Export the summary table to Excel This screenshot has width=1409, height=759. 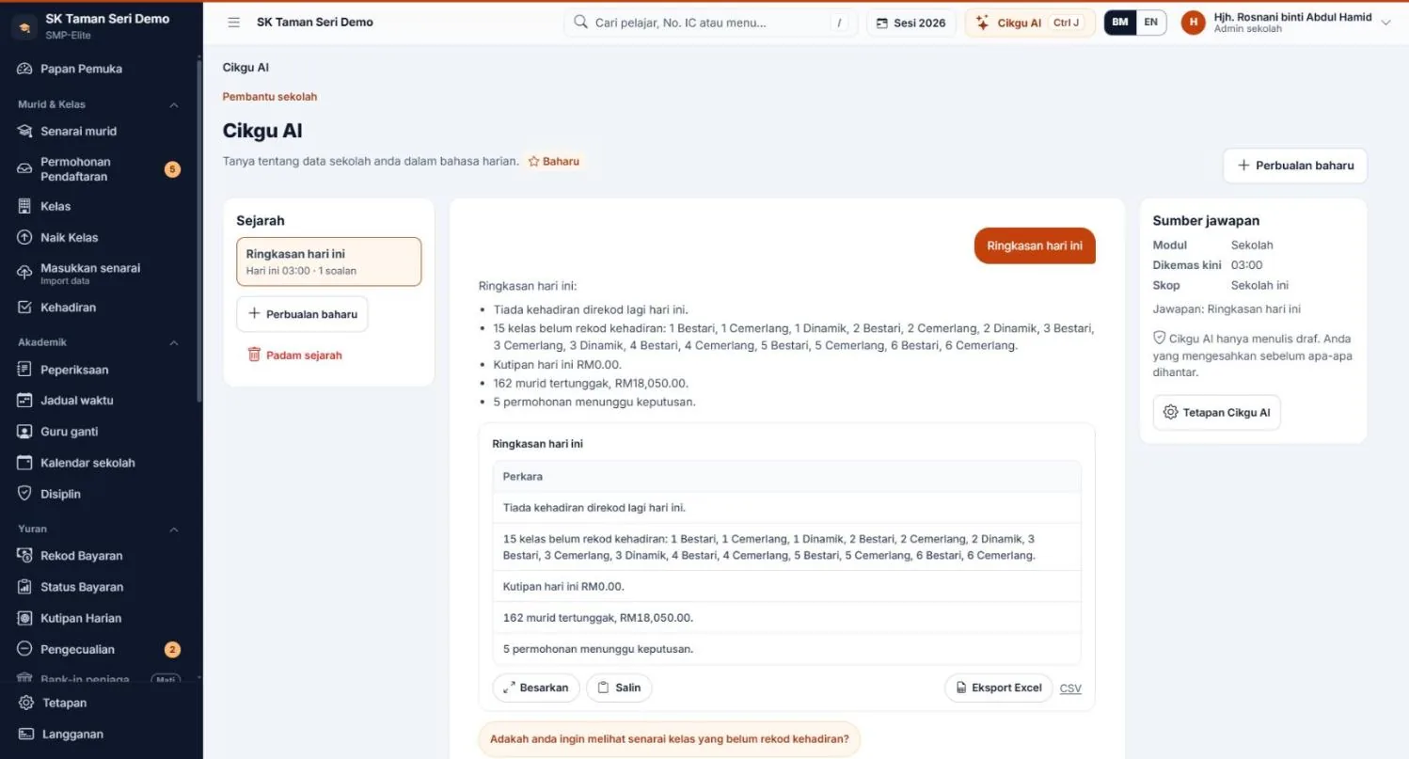[998, 688]
